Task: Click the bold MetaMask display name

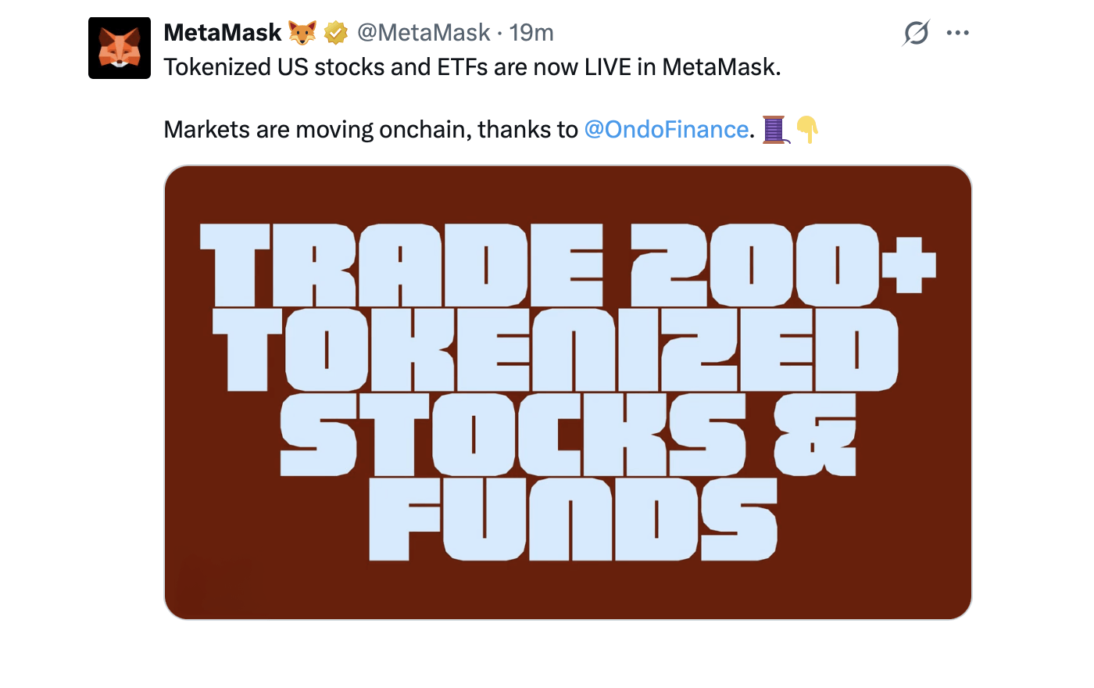Action: [x=222, y=32]
